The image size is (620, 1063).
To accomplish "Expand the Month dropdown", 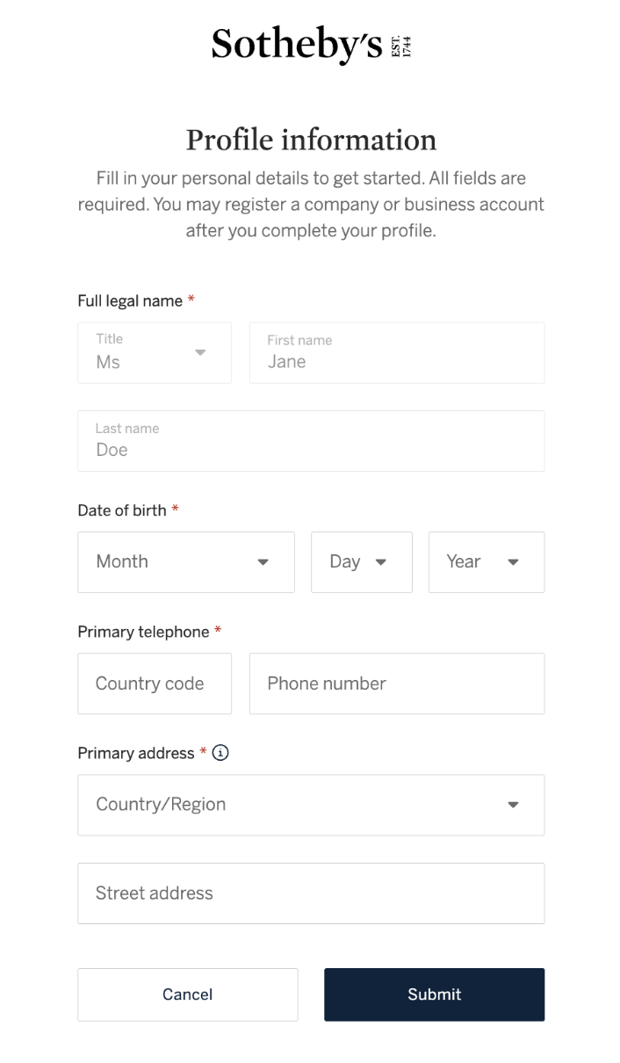I will tap(185, 562).
